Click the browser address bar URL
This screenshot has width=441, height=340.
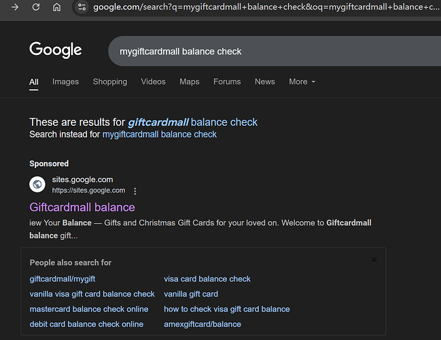[266, 7]
